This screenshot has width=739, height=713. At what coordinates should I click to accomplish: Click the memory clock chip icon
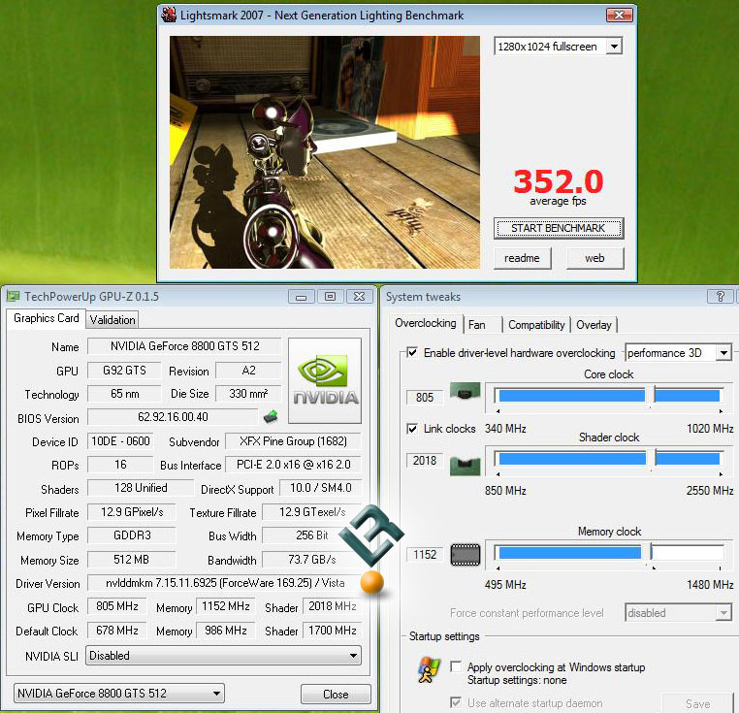[x=466, y=555]
